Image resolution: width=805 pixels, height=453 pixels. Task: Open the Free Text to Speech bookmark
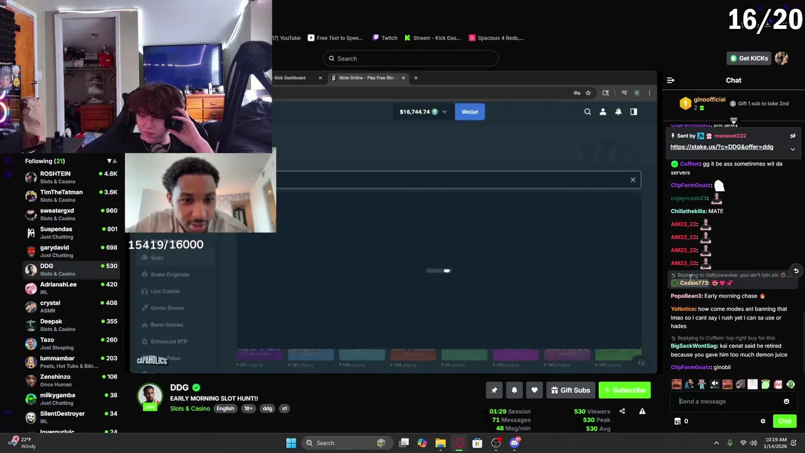[x=335, y=38]
